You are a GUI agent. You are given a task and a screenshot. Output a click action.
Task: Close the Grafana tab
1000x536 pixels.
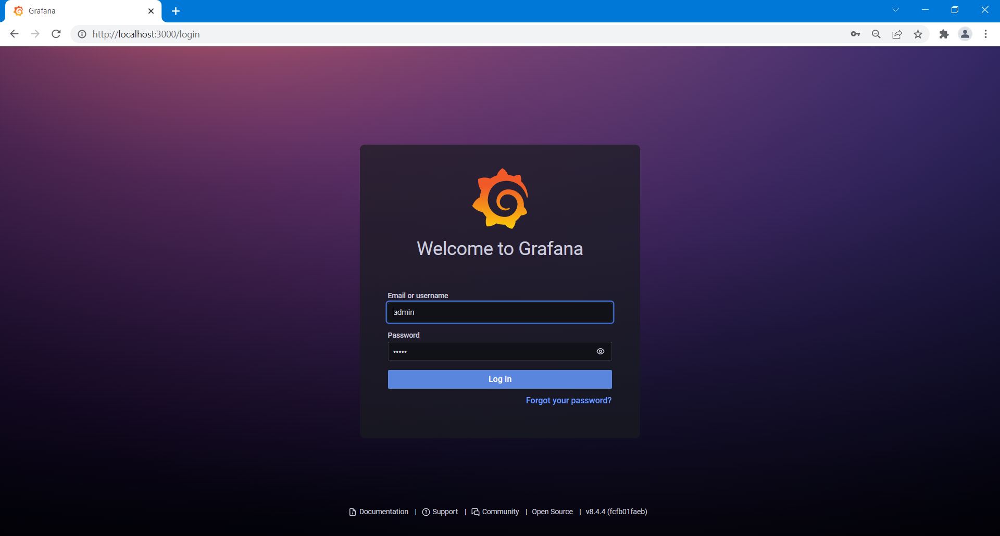151,11
